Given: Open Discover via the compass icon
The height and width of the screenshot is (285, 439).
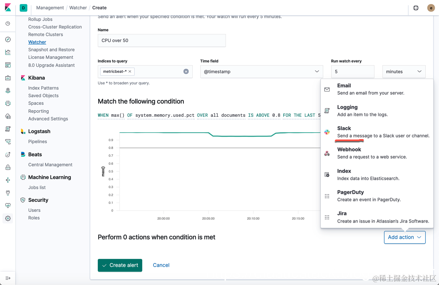Looking at the screenshot, I should point(8,40).
